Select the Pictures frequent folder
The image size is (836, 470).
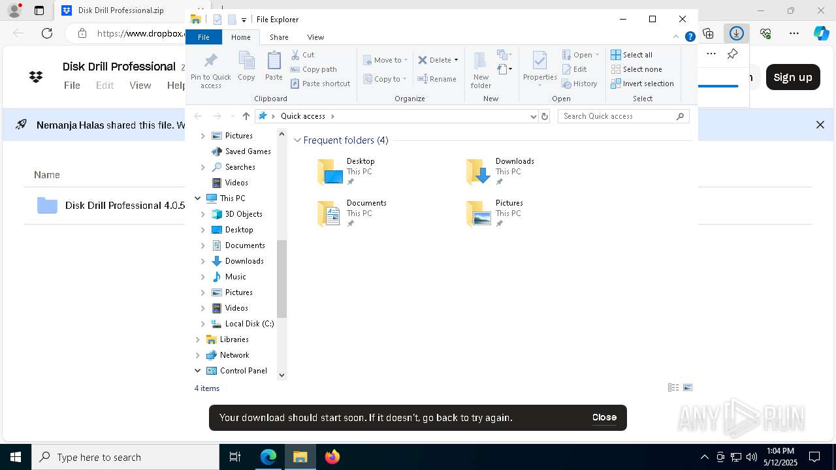(x=495, y=213)
